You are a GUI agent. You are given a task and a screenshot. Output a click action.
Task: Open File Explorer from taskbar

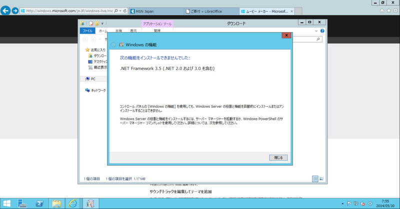[x=56, y=204]
